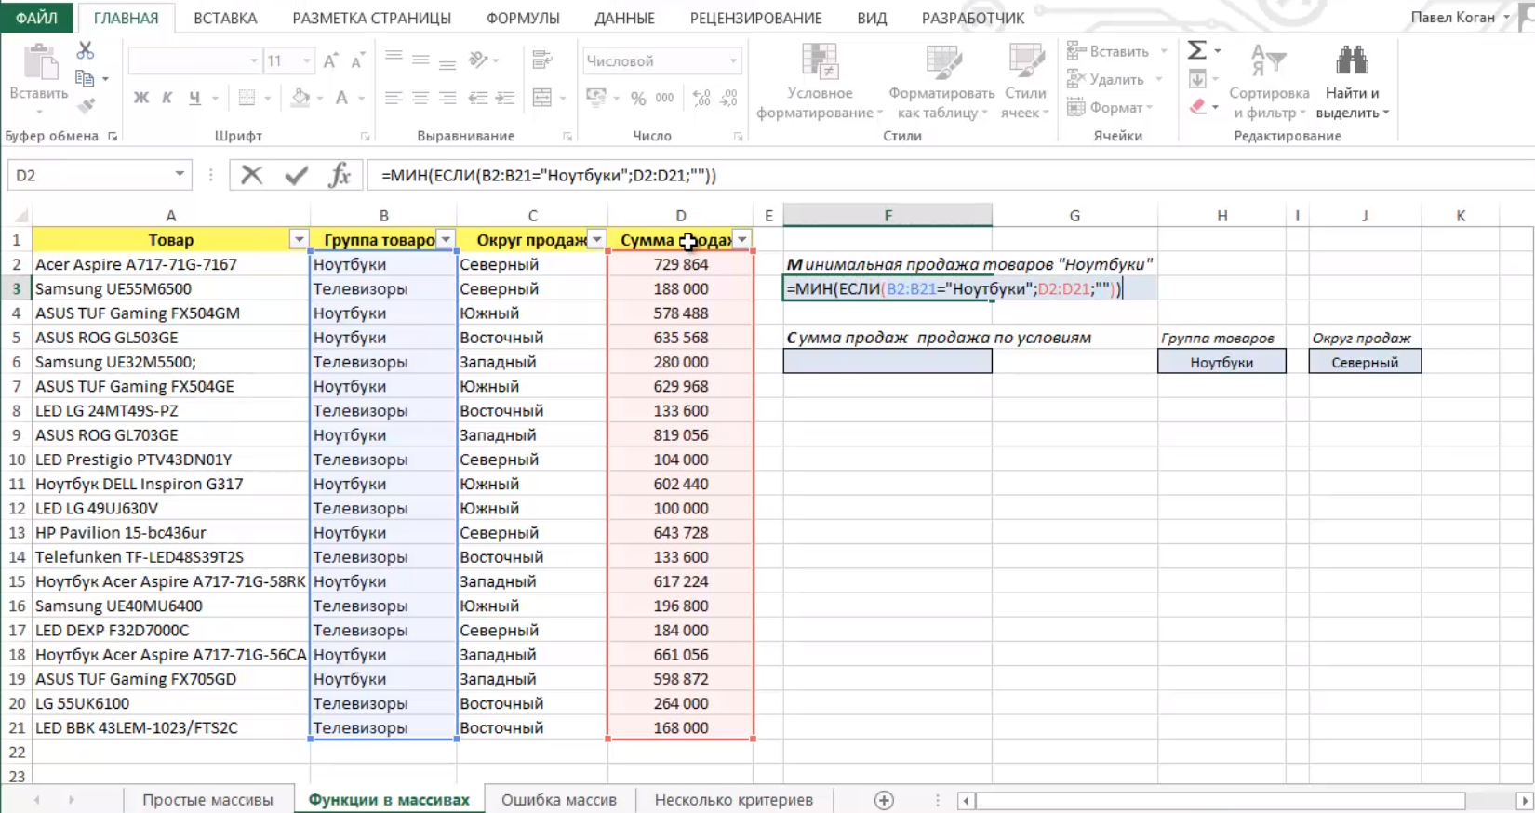The width and height of the screenshot is (1535, 813).
Task: Click the AutoSum sigma icon
Action: [x=1197, y=50]
